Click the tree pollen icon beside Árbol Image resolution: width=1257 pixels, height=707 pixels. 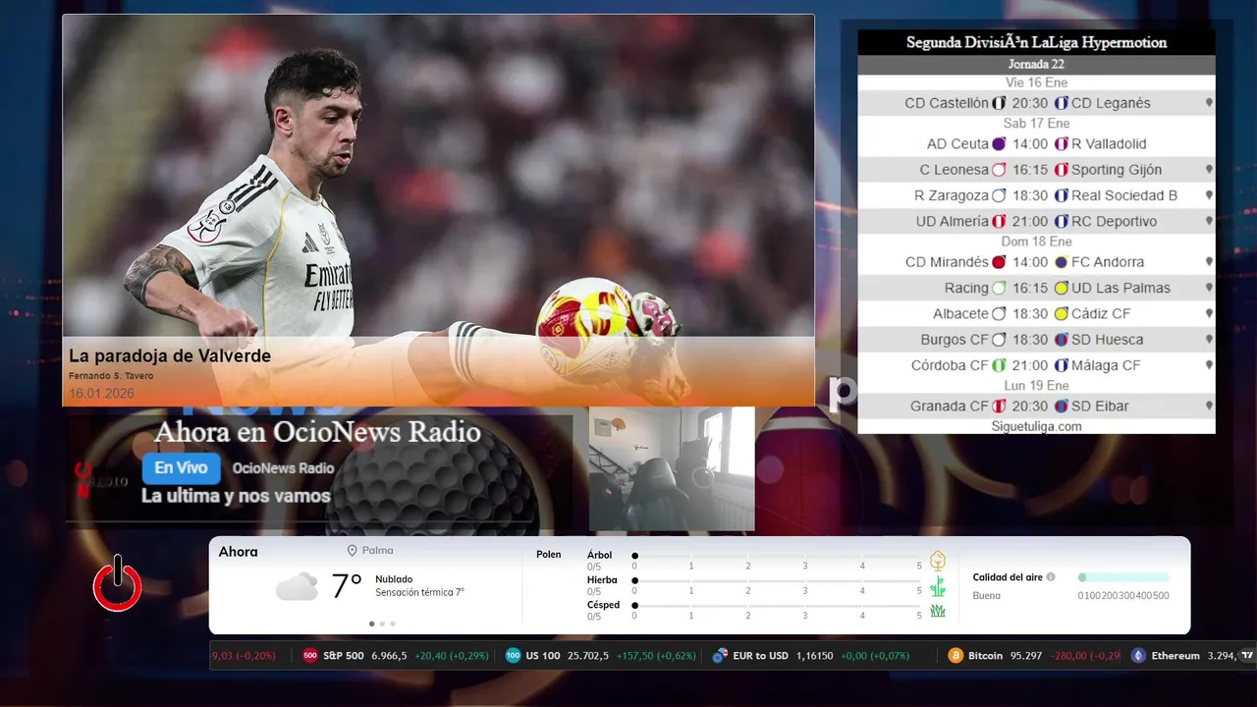pos(938,561)
